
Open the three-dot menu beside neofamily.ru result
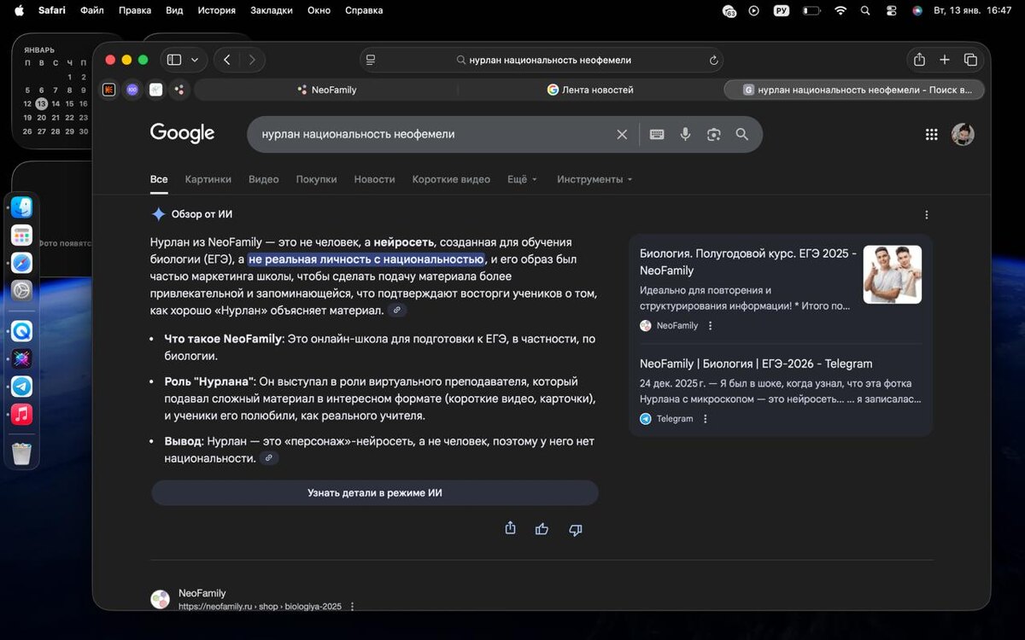pyautogui.click(x=352, y=606)
